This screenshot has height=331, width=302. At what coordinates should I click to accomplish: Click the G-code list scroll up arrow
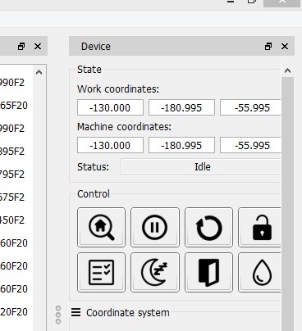tap(39, 72)
